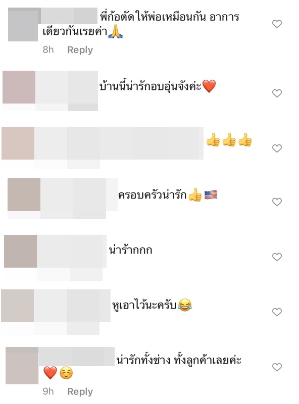Open blurred username before 'ครอบครัวน่ารัก'
The width and height of the screenshot is (299, 404).
(79, 194)
